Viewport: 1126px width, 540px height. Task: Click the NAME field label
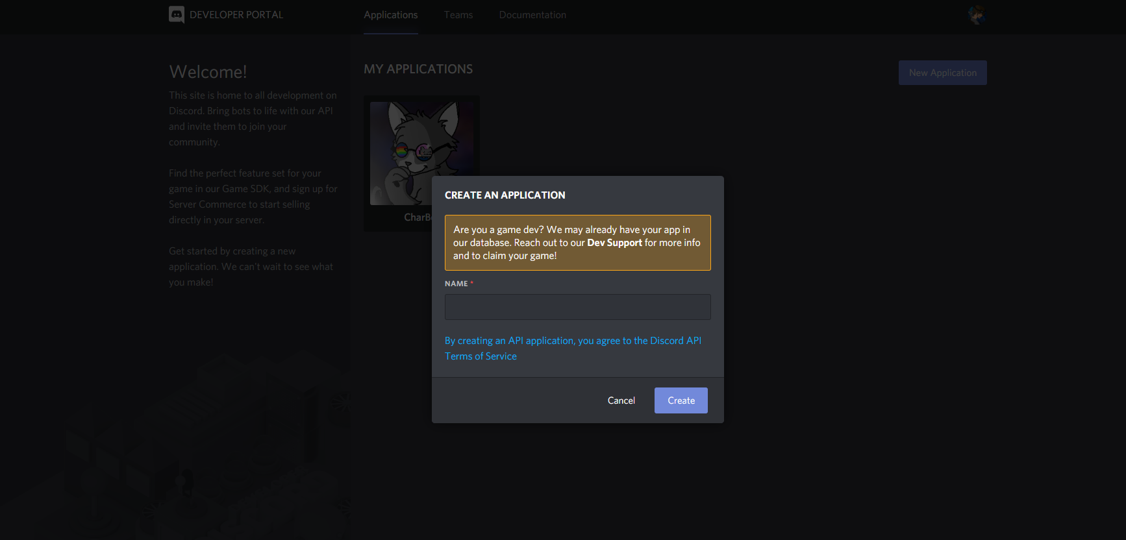pos(457,284)
